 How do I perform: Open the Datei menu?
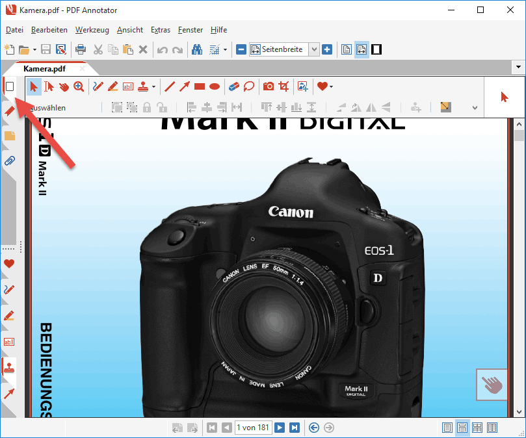(x=14, y=30)
